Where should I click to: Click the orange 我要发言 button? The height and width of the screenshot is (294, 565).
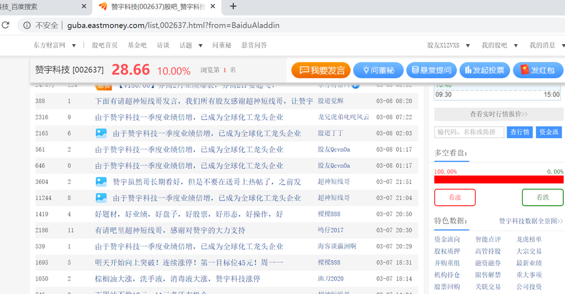pyautogui.click(x=321, y=70)
